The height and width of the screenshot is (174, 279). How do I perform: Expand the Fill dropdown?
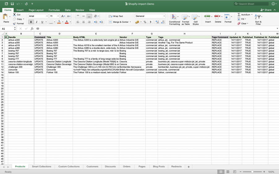pyautogui.click(x=245, y=19)
